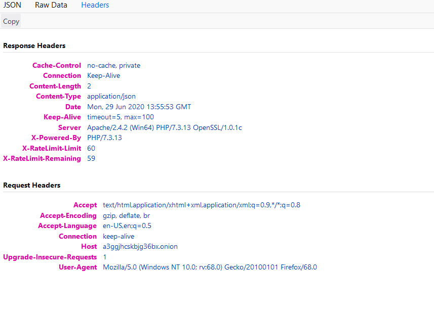Click the 'gzip, deflate, br' value

tap(126, 215)
